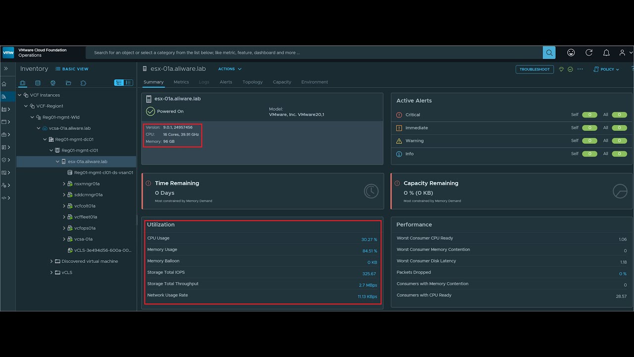Collapse the Reg01-mgmt-cl01 tree node
The height and width of the screenshot is (357, 634).
coord(51,150)
